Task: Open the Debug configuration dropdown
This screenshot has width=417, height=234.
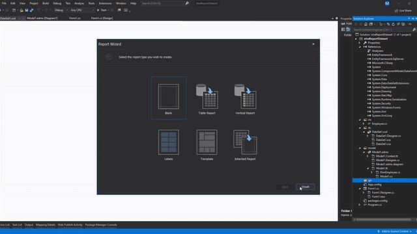Action: coord(61,10)
